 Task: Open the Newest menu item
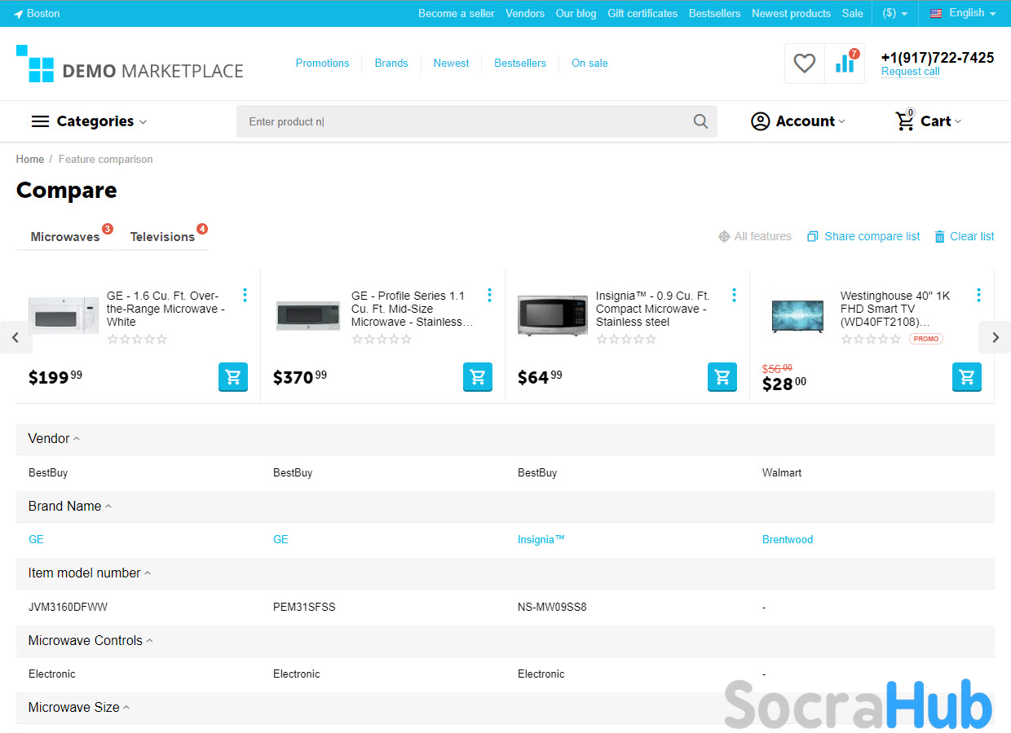(x=451, y=63)
